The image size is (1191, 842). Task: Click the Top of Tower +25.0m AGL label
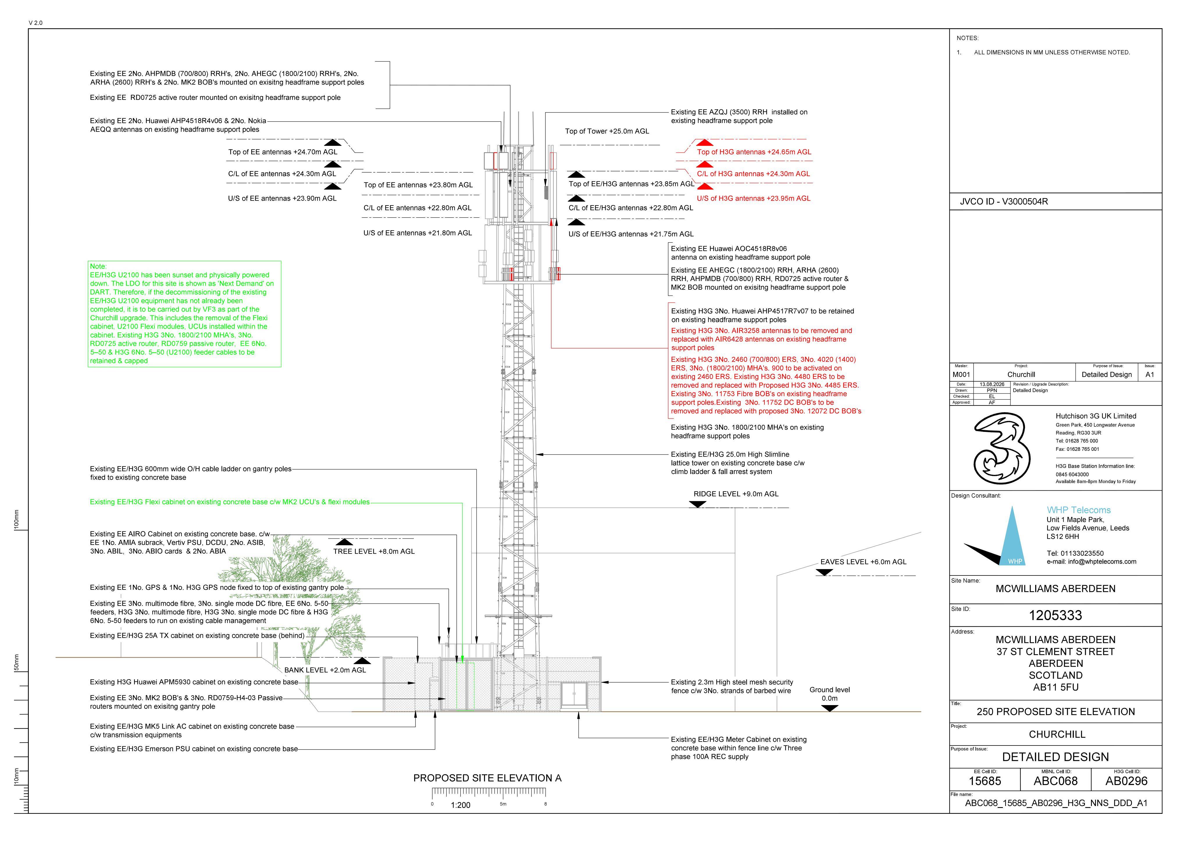(607, 131)
